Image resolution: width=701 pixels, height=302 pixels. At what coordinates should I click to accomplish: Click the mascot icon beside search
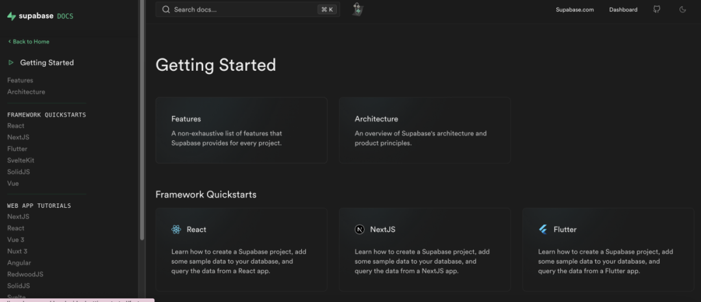tap(358, 9)
